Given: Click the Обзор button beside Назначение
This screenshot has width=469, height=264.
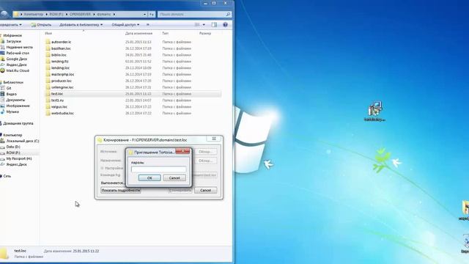Looking at the screenshot, I should (x=205, y=161).
